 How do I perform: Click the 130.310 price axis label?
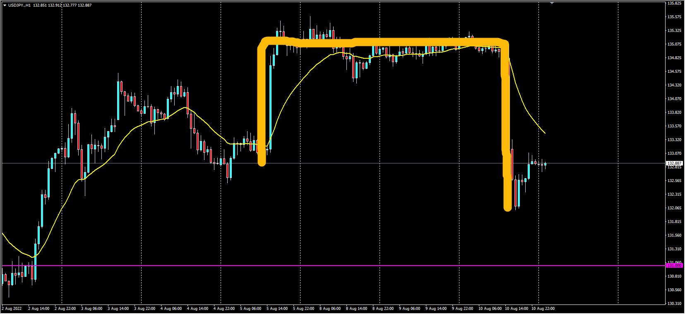[x=675, y=304]
